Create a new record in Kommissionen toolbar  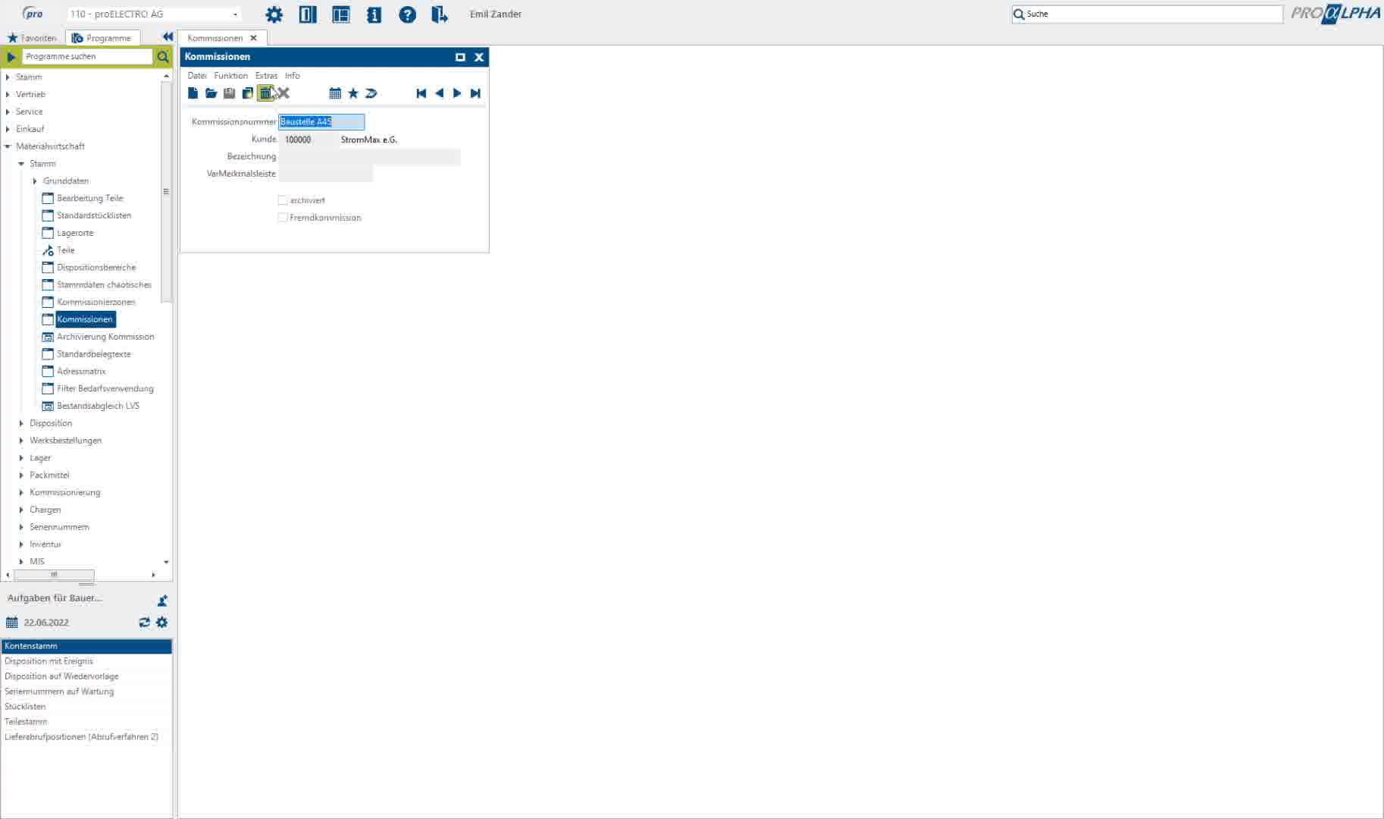click(x=193, y=93)
